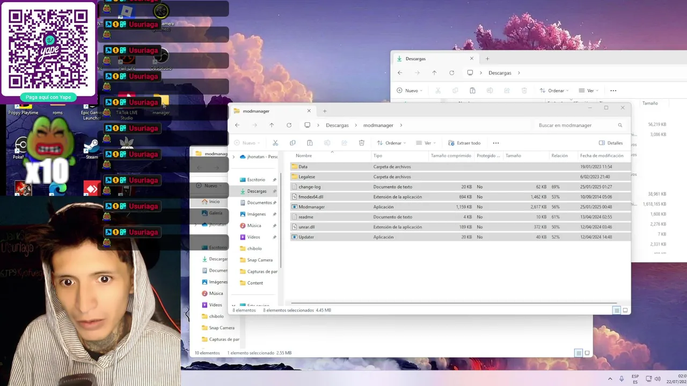The height and width of the screenshot is (386, 687).
Task: Select the readme text file
Action: tap(460, 217)
